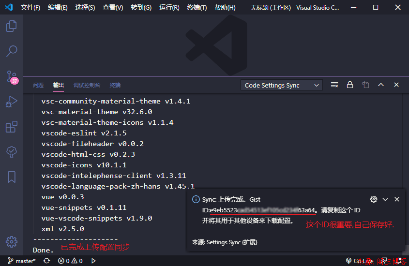Click the vue-snippets v0.1.11 line
The width and height of the screenshot is (409, 266).
click(84, 207)
